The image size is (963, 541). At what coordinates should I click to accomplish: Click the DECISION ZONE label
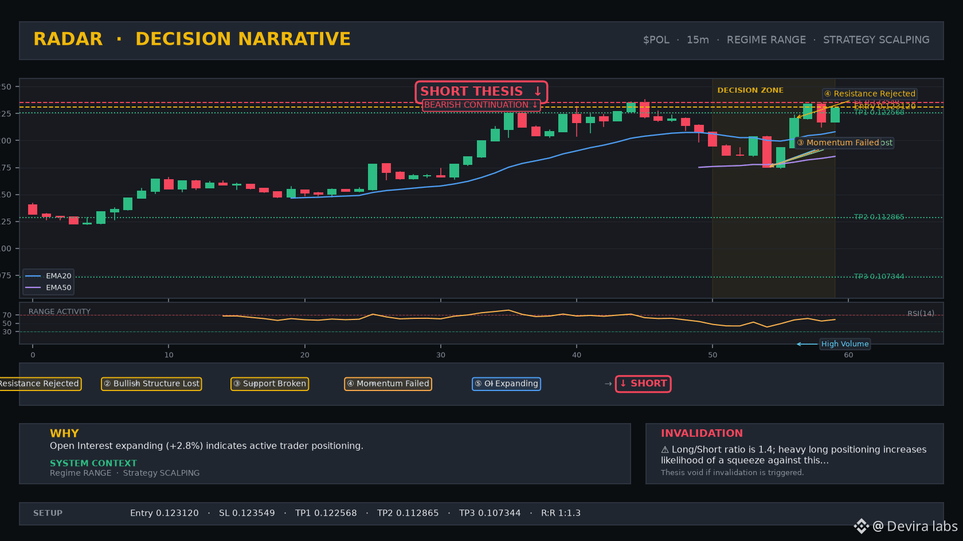[750, 90]
